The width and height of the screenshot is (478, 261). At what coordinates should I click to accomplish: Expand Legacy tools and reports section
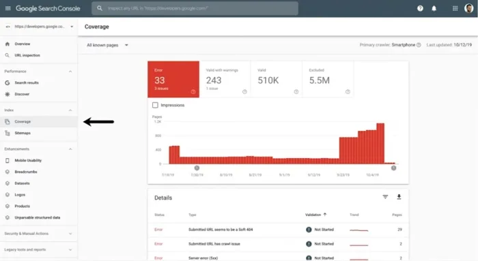[70, 249]
